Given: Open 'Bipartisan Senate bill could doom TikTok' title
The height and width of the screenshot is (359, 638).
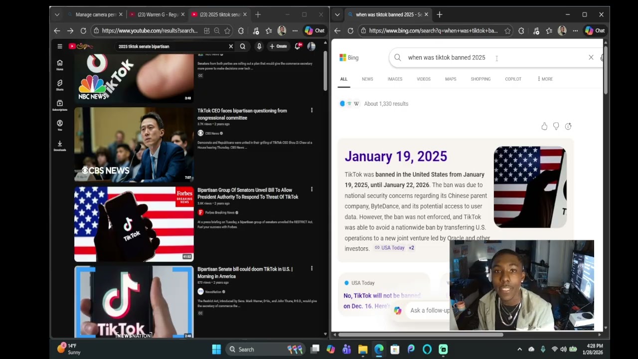Looking at the screenshot, I should click(245, 273).
